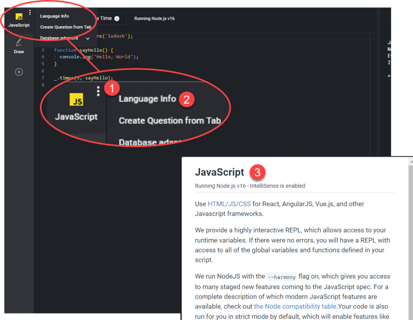Open the HTML/JS/CSS link
Screen dimensions: 413x320
click(x=229, y=204)
